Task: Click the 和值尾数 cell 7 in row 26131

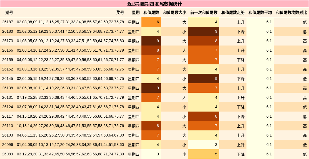Action: 151,98
